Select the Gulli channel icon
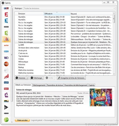The image size is (119, 126). [6, 120]
